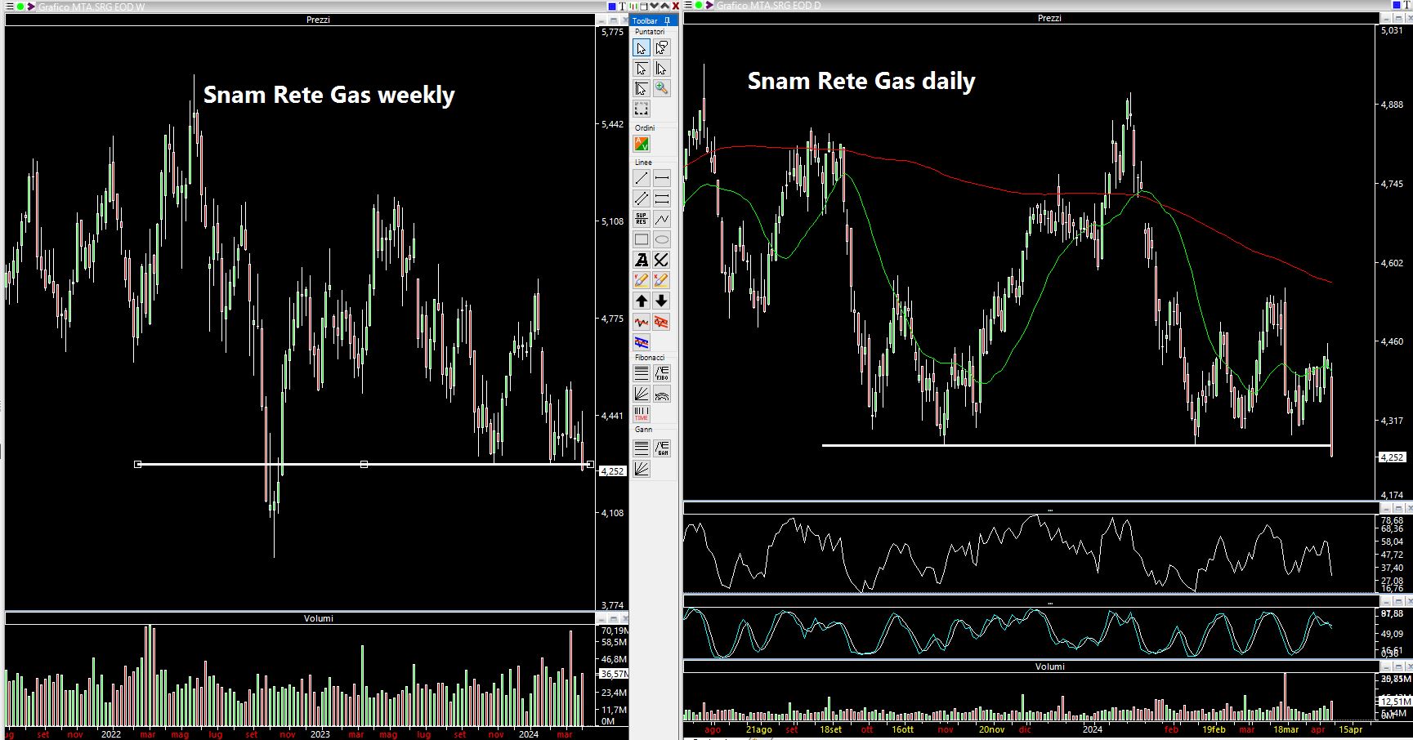Click the Toolbar panel title
Viewport: 1413px width, 740px height.
coord(645,20)
